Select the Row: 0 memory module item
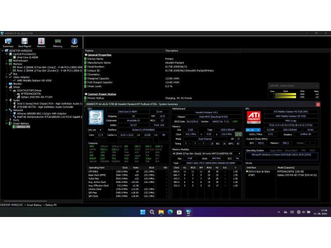Screen dimensions: 331x248 (x=50, y=67)
